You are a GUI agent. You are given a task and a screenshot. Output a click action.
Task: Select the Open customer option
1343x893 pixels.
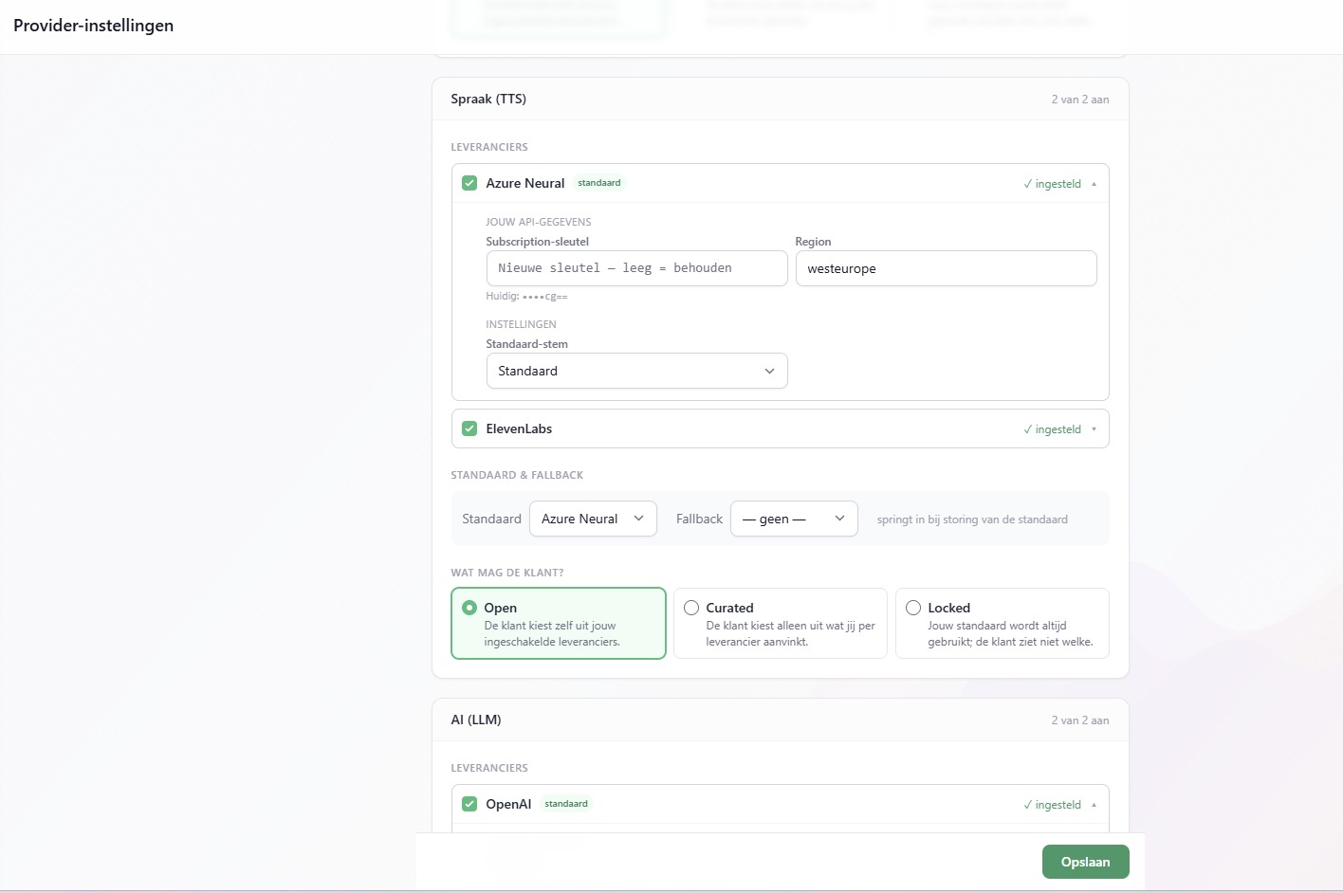pyautogui.click(x=559, y=623)
